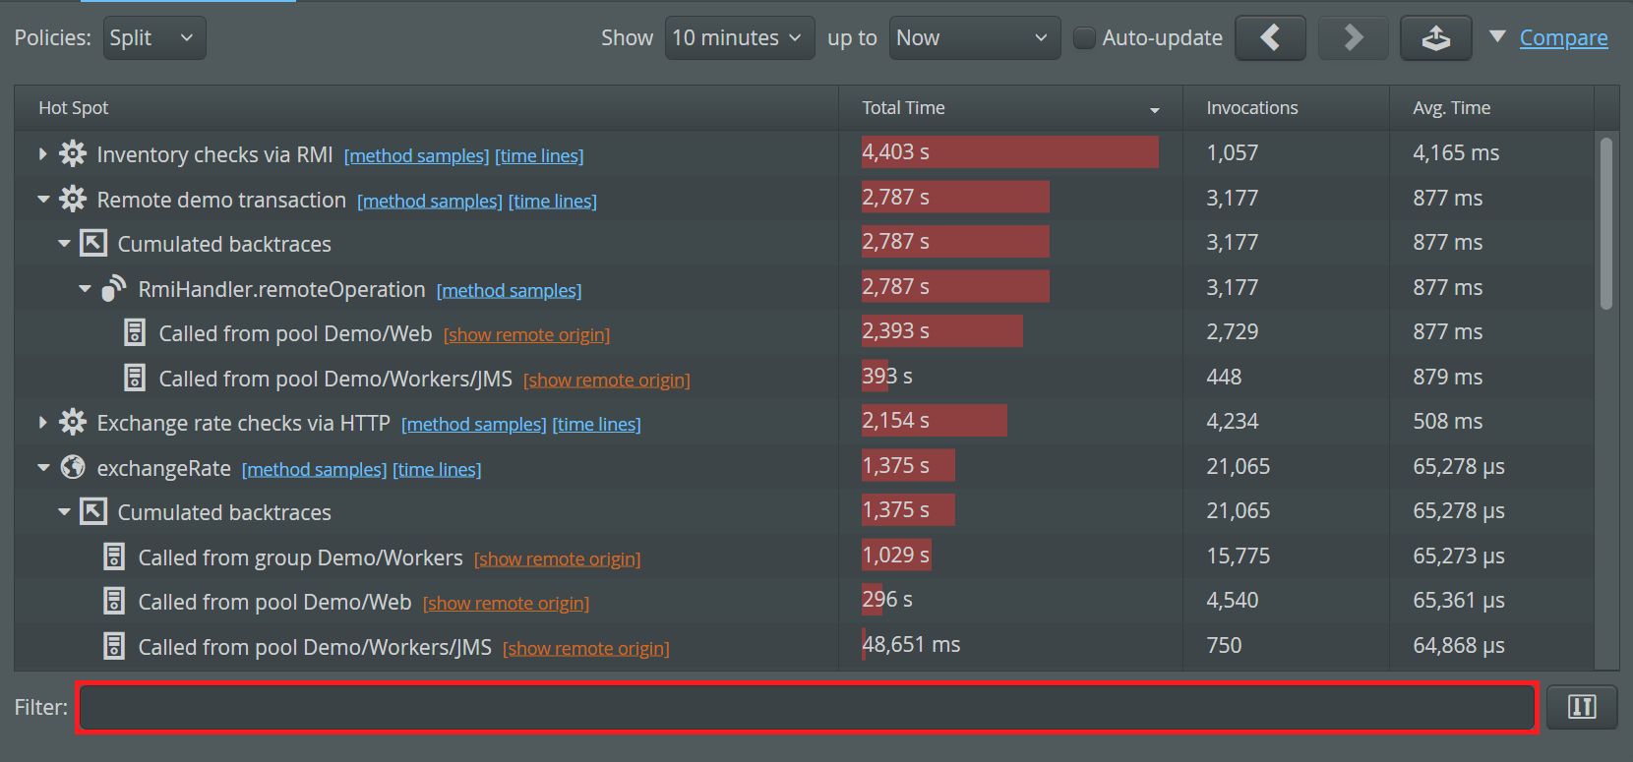
Task: Open method samples for Inventory checks via RMI
Action: (x=416, y=156)
